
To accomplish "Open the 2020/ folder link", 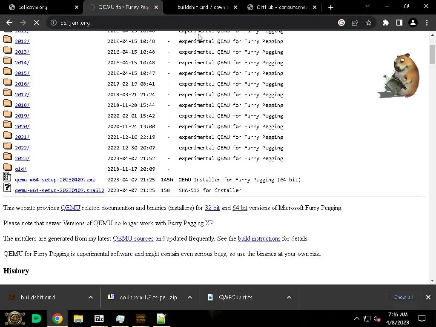I will [22, 126].
